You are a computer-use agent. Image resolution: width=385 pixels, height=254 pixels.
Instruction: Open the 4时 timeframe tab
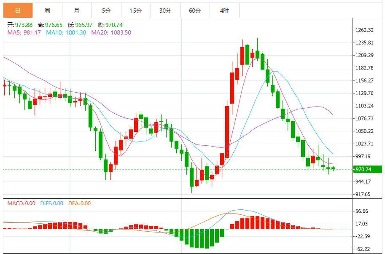224,11
